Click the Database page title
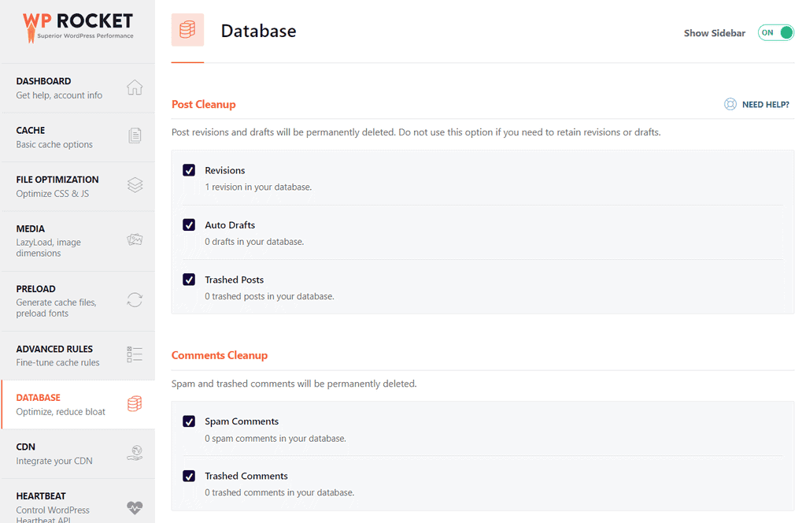Viewport: 806px width, 523px height. [258, 31]
